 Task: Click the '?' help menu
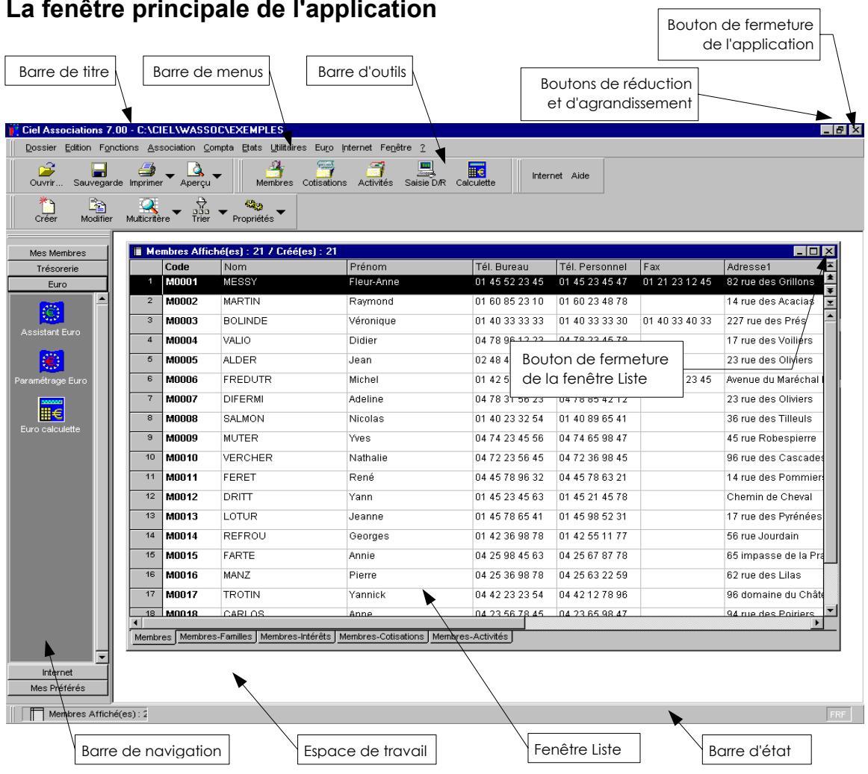click(x=422, y=148)
